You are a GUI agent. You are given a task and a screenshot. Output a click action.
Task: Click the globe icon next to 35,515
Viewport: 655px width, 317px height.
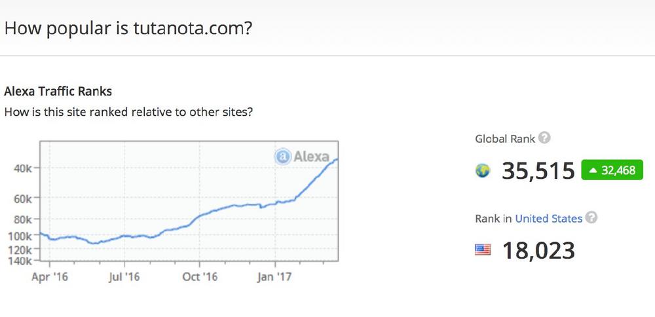tap(483, 170)
